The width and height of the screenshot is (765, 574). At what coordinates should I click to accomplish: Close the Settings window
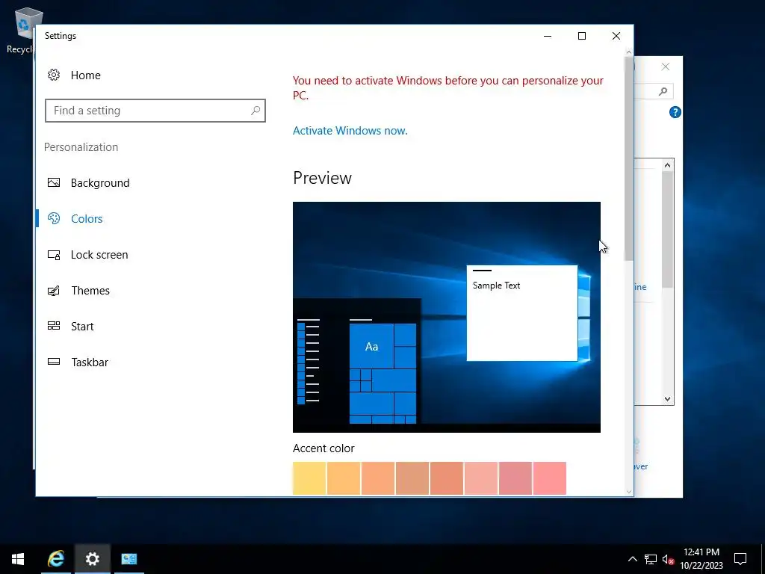(616, 36)
